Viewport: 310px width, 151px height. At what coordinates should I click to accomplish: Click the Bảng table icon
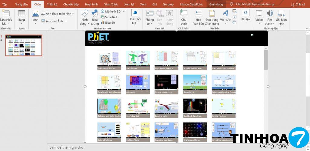click(21, 14)
